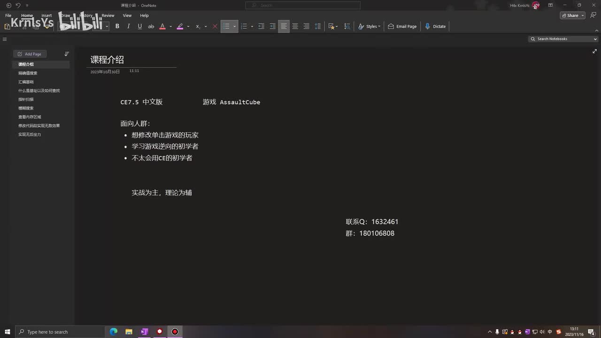Open bullet style dropdown arrow
601x338 pixels.
pos(234,26)
